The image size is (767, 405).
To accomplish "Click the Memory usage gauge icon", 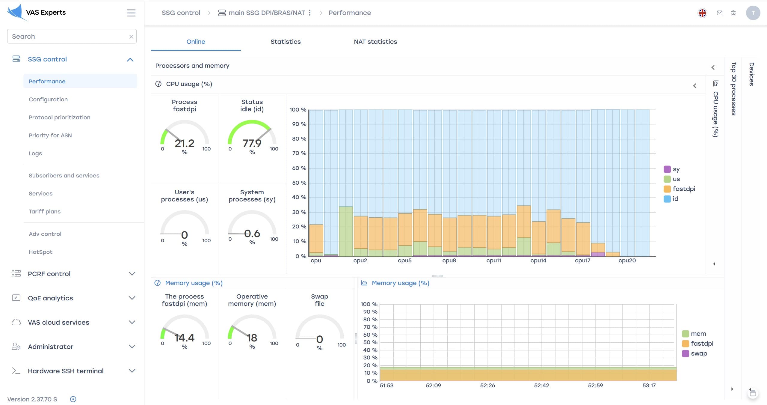I will 157,283.
